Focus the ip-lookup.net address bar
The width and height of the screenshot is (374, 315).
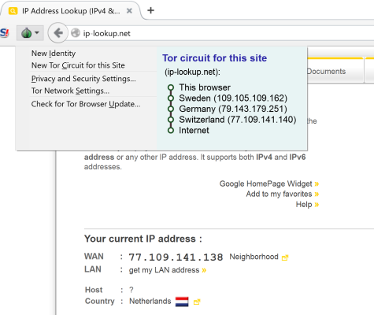click(220, 33)
